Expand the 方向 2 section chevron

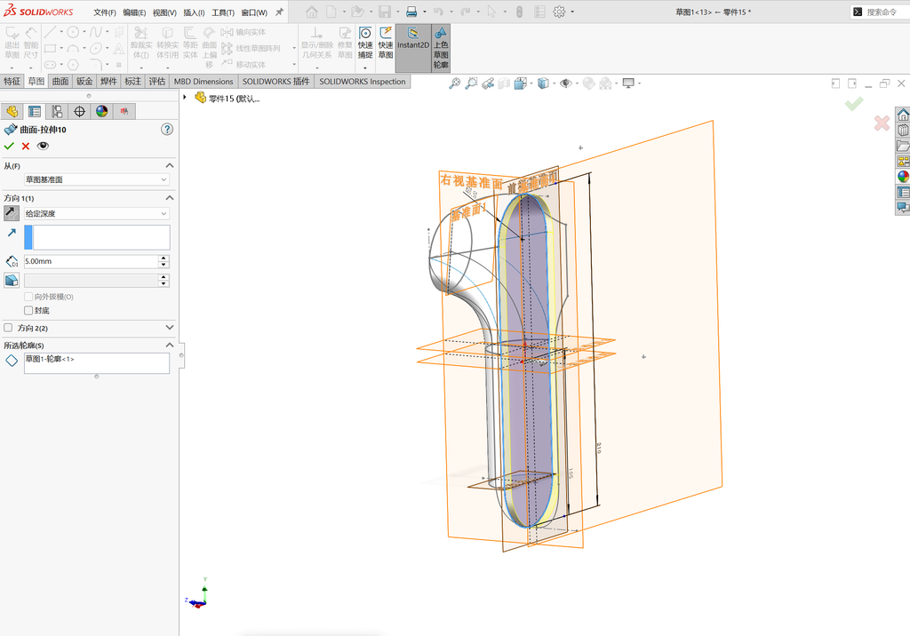(x=170, y=328)
